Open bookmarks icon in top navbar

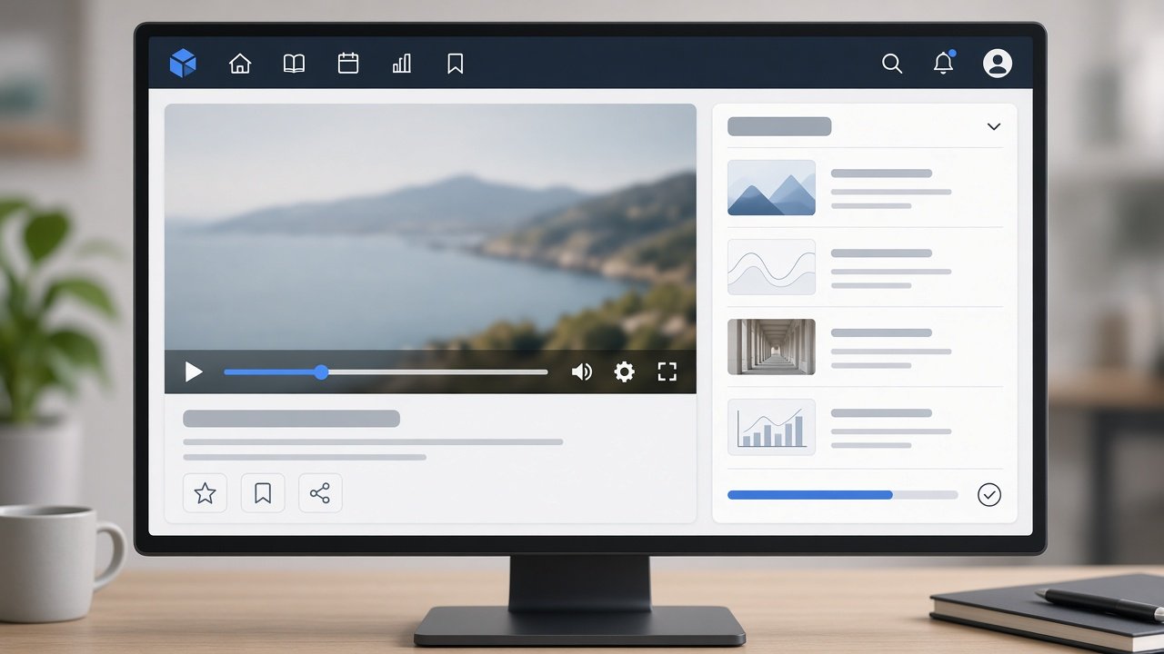point(456,63)
